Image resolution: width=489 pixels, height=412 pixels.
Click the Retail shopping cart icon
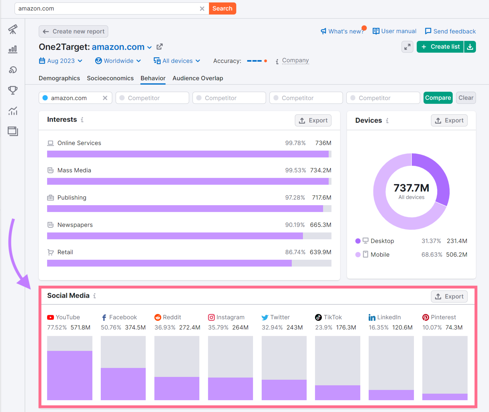point(51,252)
